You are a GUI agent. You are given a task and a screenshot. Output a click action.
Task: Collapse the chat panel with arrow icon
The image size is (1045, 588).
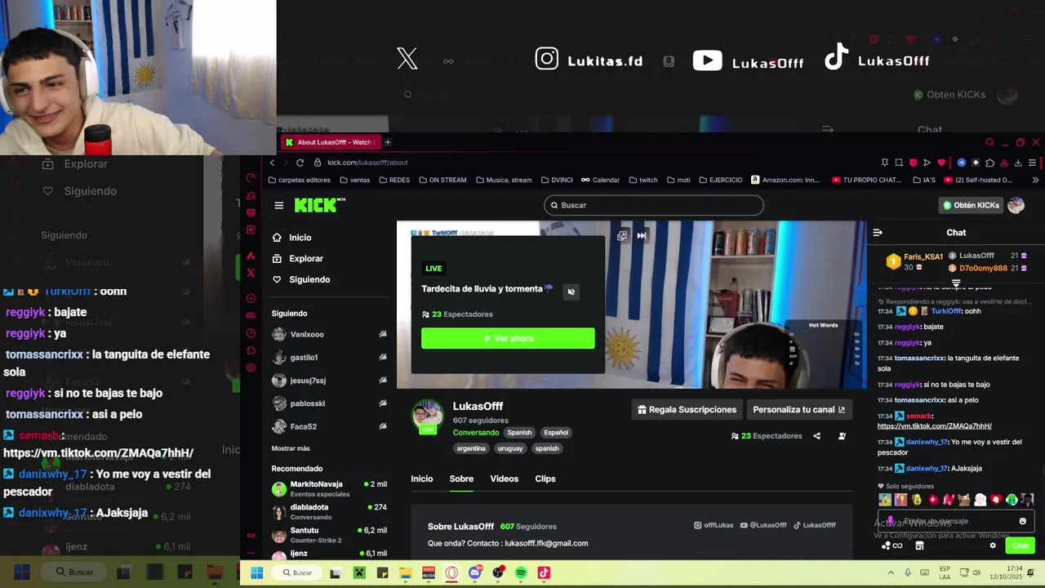(x=878, y=233)
